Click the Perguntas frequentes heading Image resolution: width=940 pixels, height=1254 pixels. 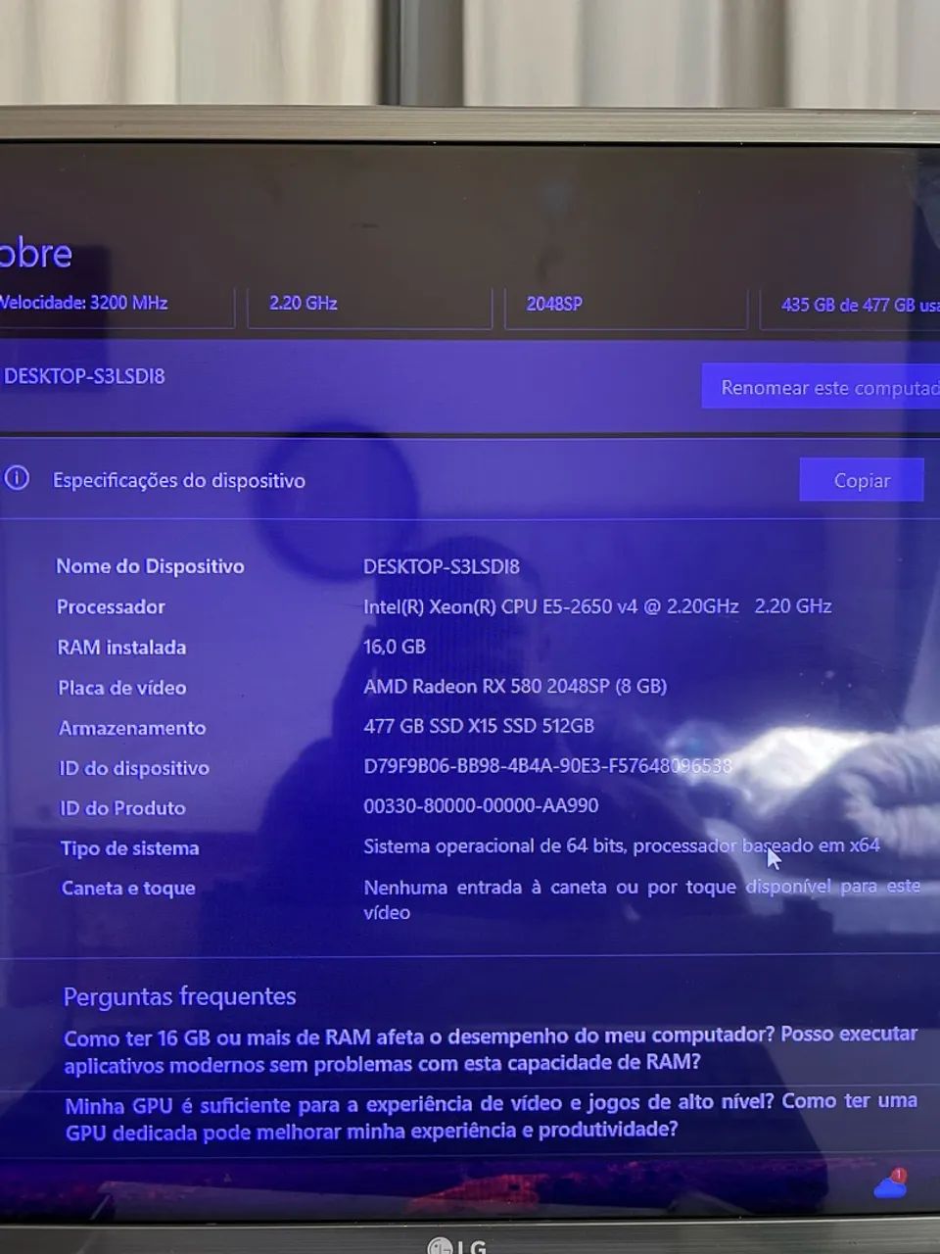(180, 996)
